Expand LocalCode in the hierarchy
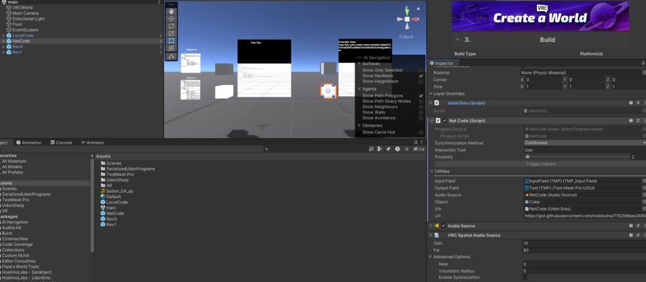 coord(4,35)
